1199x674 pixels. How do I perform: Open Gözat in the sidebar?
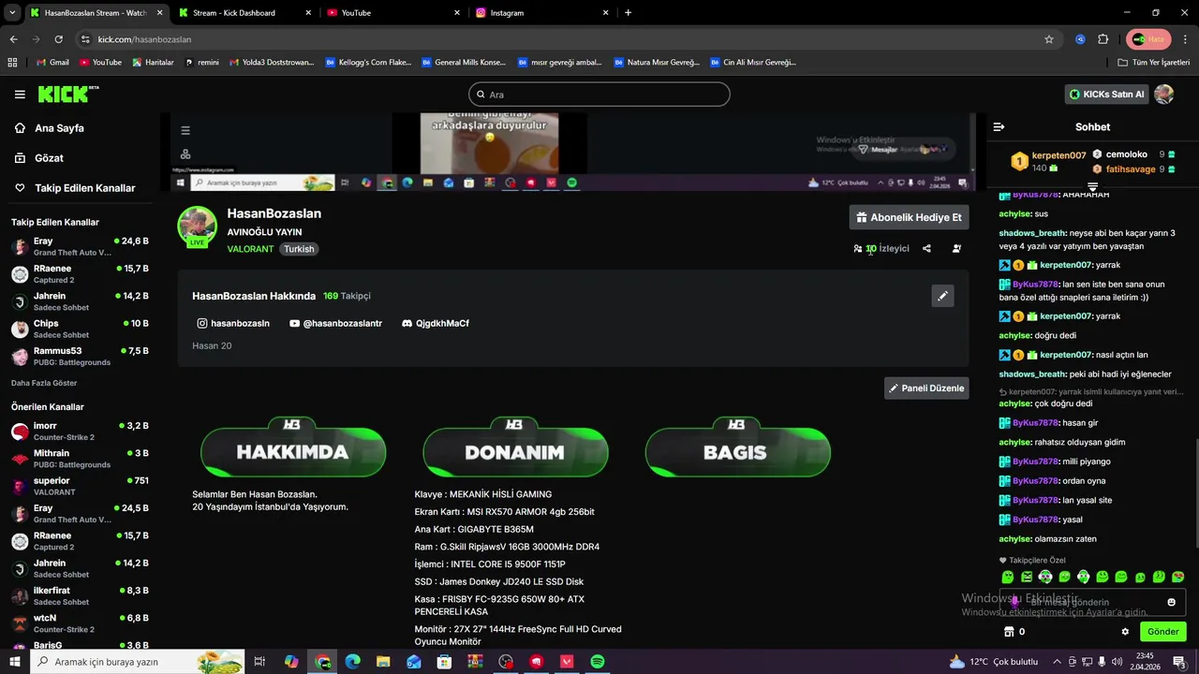(x=39, y=158)
